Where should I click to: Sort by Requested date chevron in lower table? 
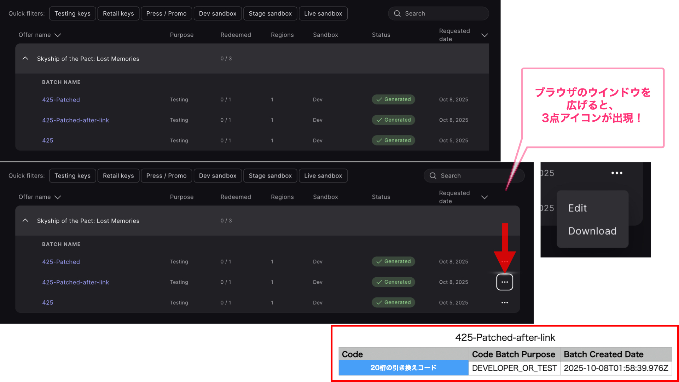tap(484, 197)
